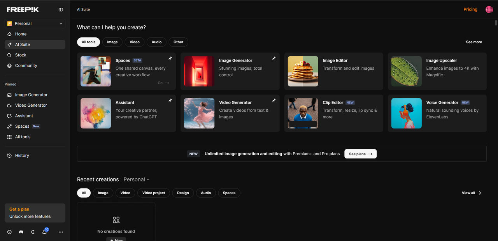Open the Discord icon in sidebar footer
498x241 pixels.
[21, 232]
